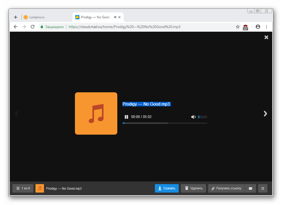Seek on the audio progress bar
Image resolution: width=282 pixels, height=205 pixels.
tap(165, 123)
